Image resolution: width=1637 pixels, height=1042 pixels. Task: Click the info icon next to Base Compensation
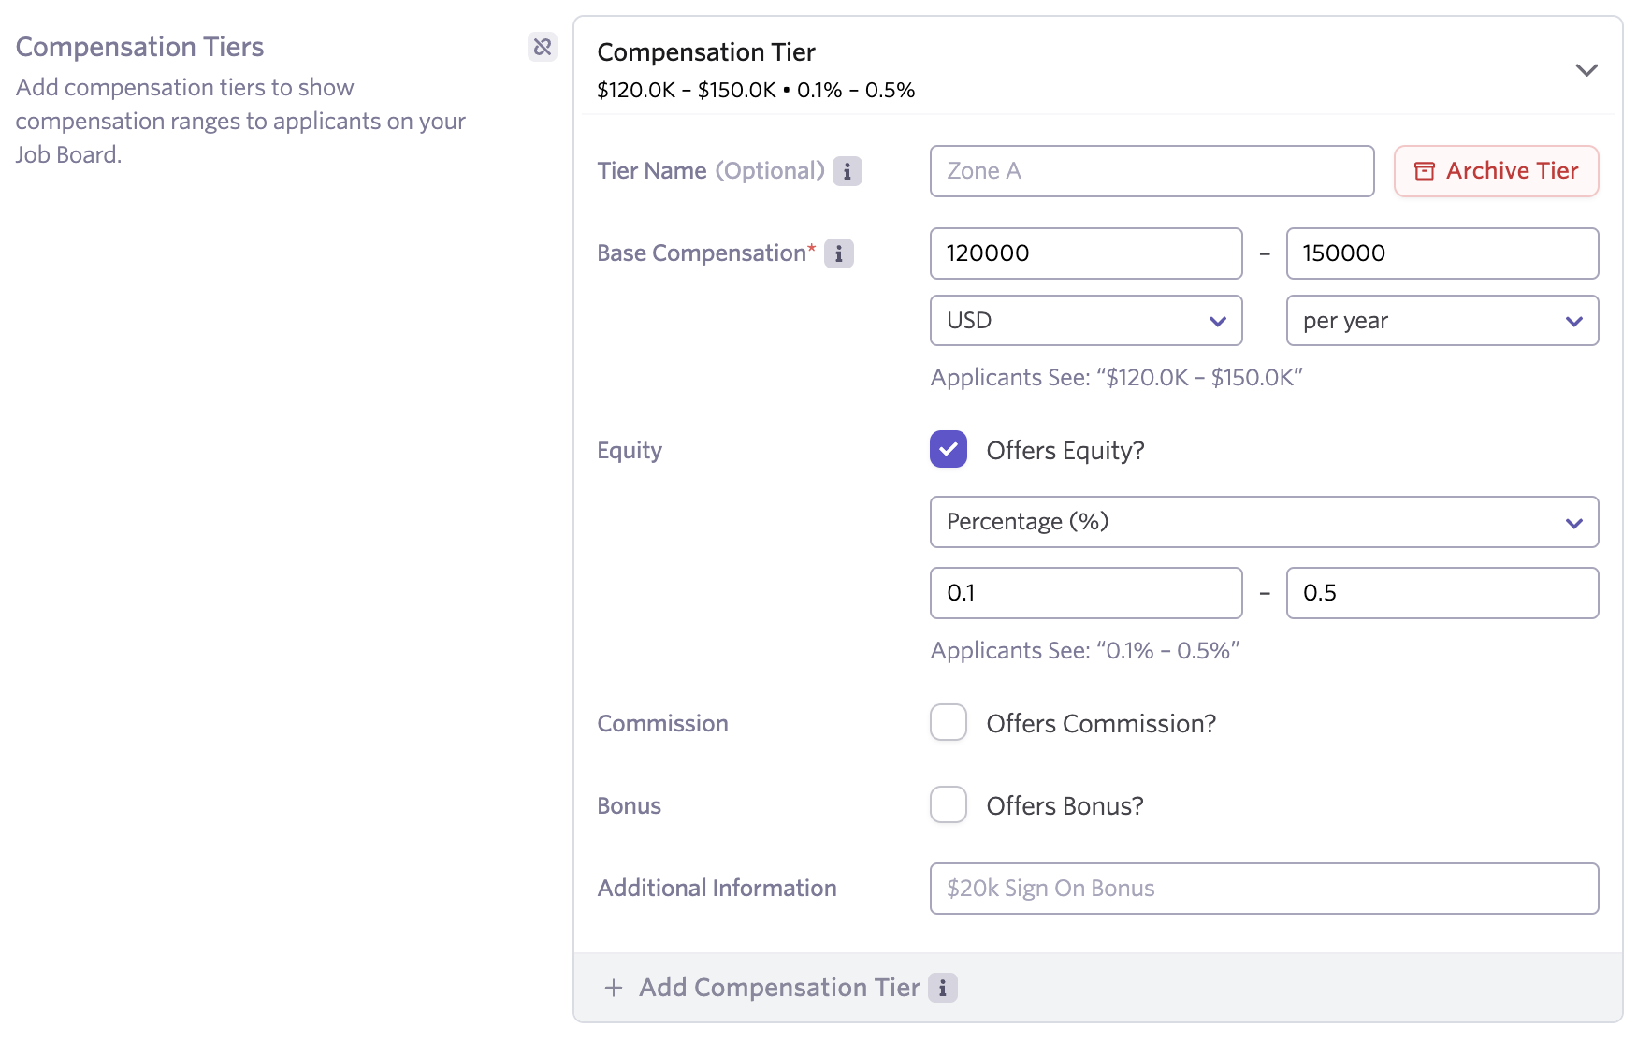[838, 253]
